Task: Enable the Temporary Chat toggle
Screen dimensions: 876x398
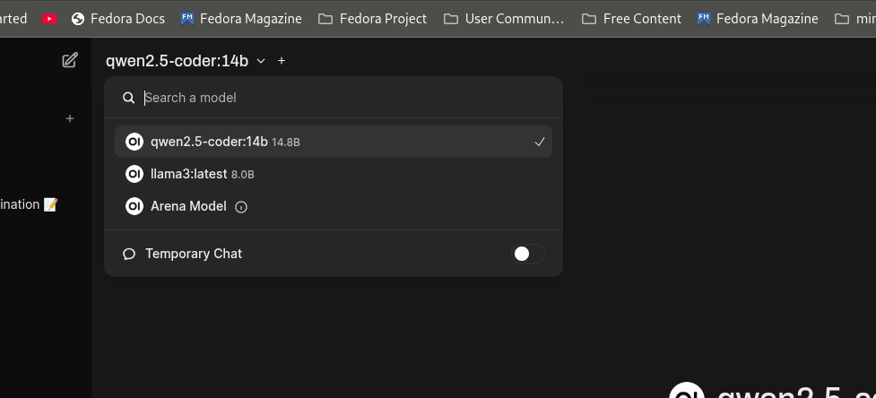Action: coord(528,254)
